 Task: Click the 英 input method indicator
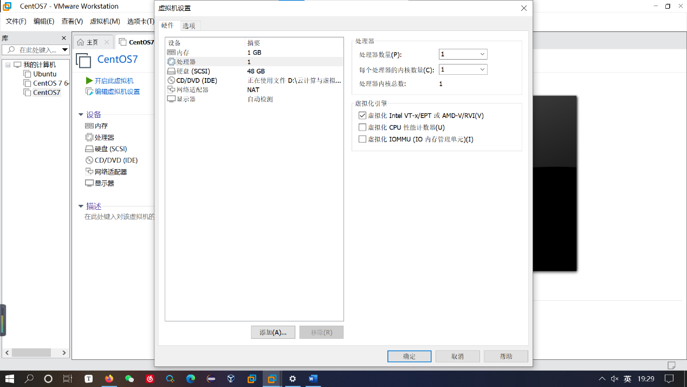(x=627, y=379)
